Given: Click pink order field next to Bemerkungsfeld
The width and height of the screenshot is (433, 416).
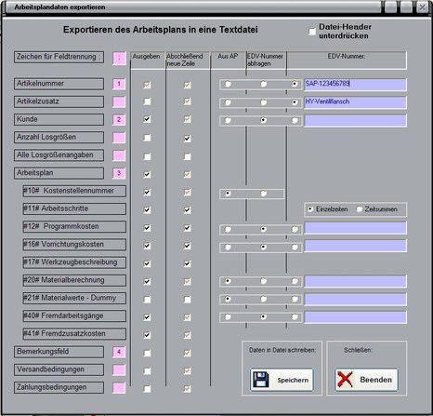Looking at the screenshot, I should 119,352.
